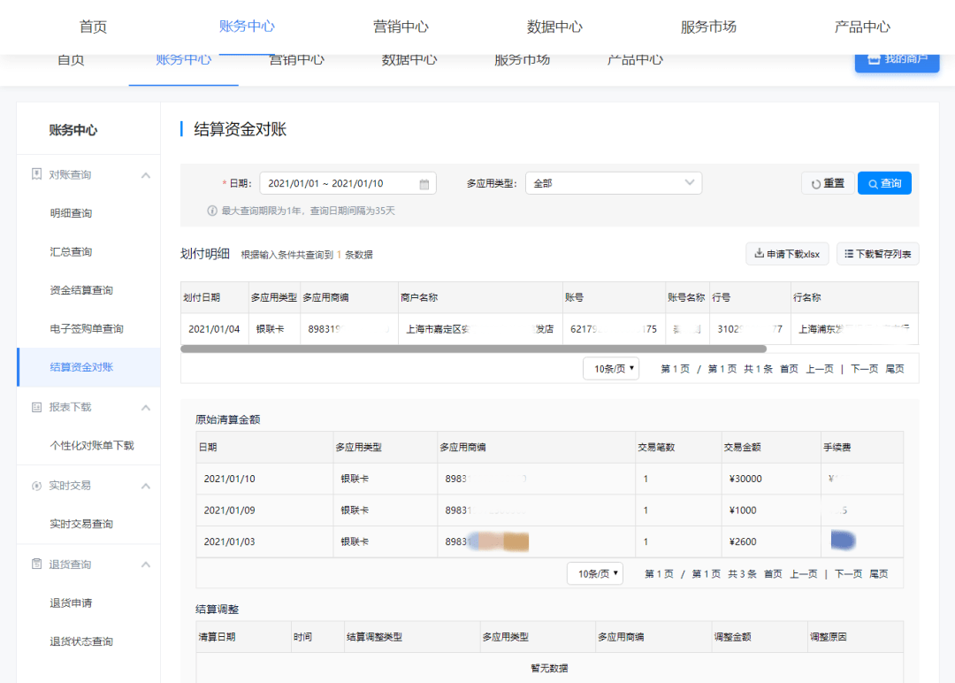Viewport: 955px width, 683px height.
Task: Click the 2021/01/04 划付日期 cell
Action: pyautogui.click(x=214, y=329)
